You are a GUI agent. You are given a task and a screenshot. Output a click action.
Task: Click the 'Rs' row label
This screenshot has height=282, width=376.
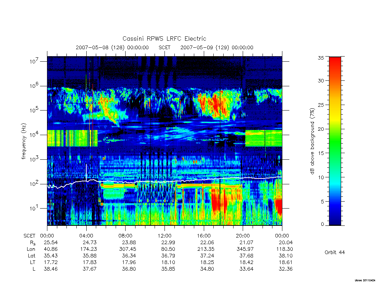pos(33,243)
